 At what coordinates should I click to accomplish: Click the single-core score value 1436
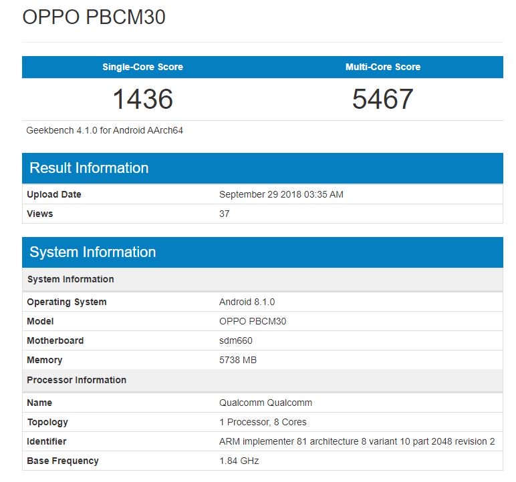pyautogui.click(x=142, y=99)
